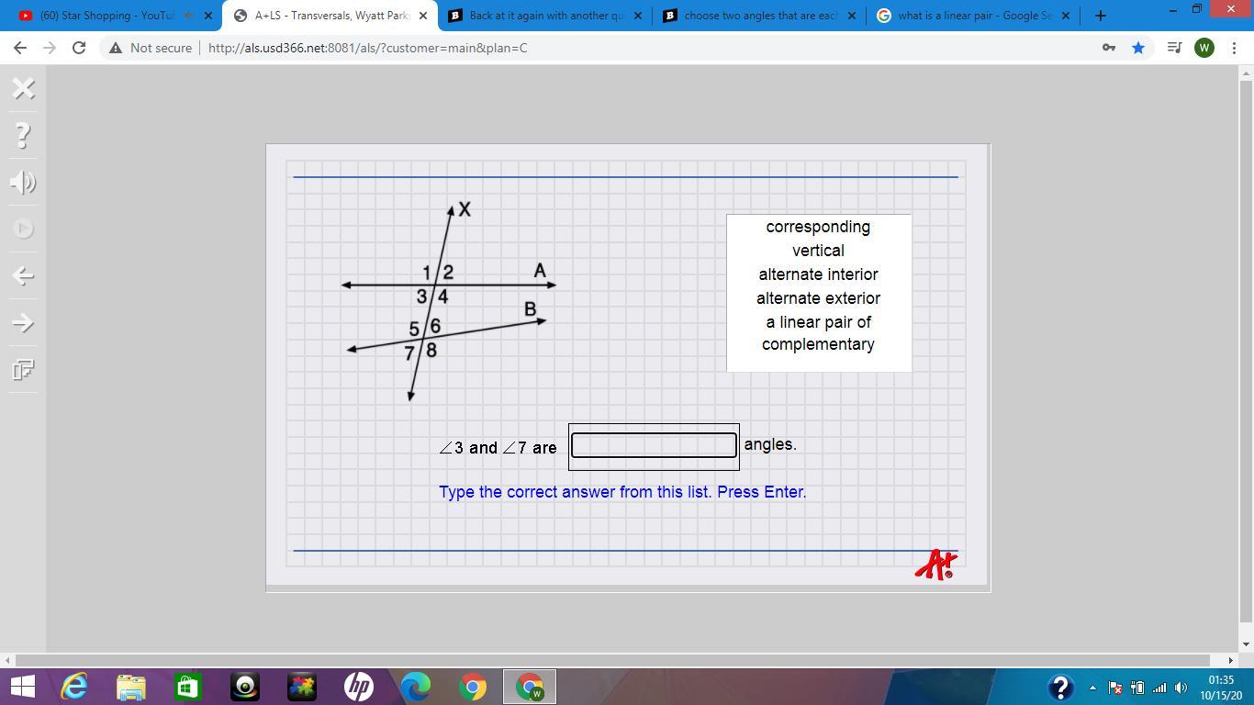This screenshot has height=705, width=1254.
Task: Click the red A+ logo
Action: (x=935, y=565)
